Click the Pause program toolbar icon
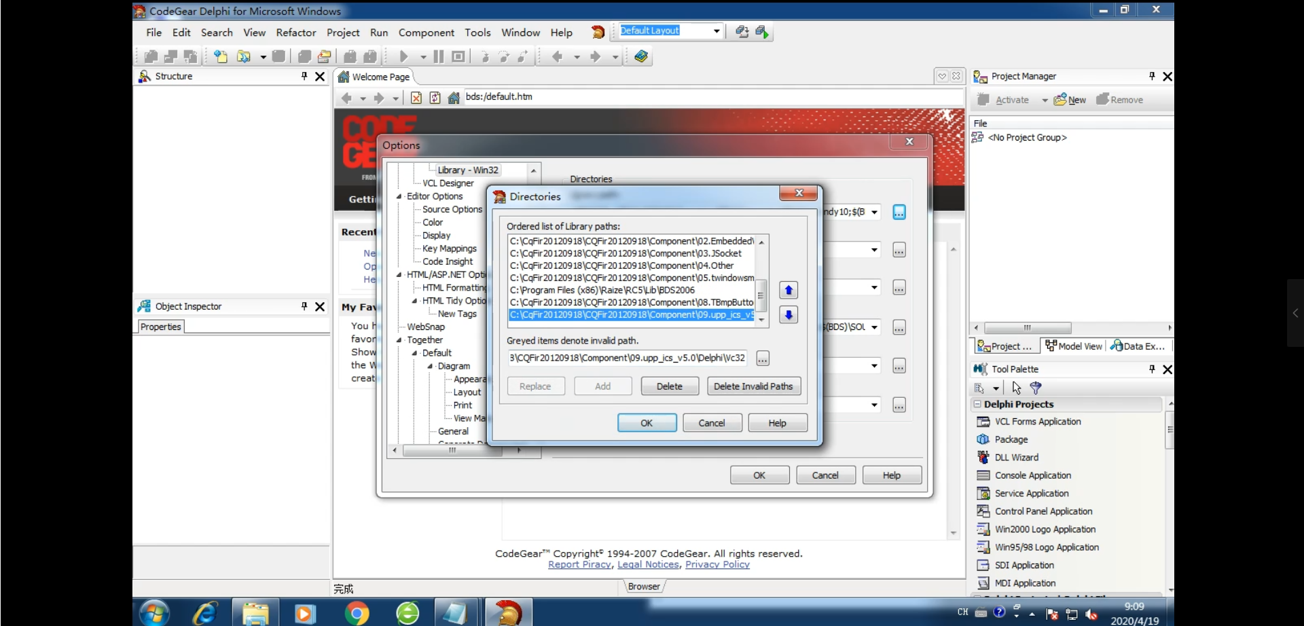This screenshot has width=1304, height=626. (x=439, y=56)
